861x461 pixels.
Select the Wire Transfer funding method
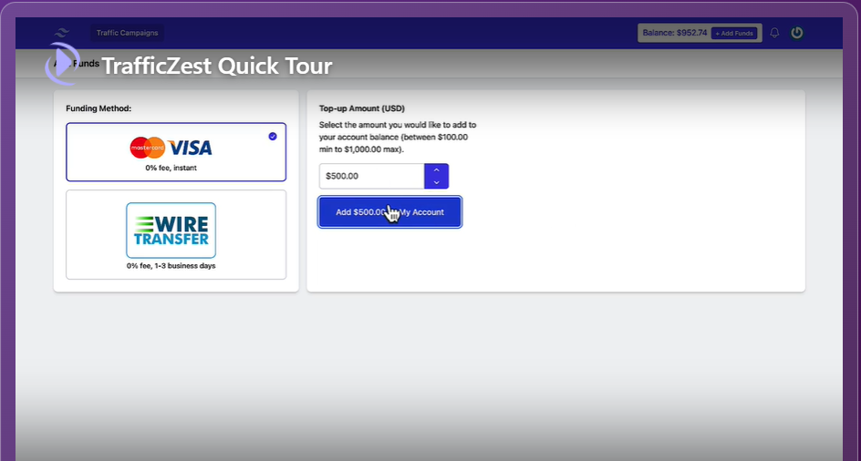[x=176, y=234]
